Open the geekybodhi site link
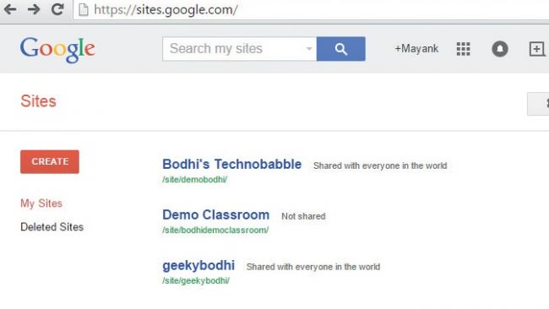 pos(198,266)
